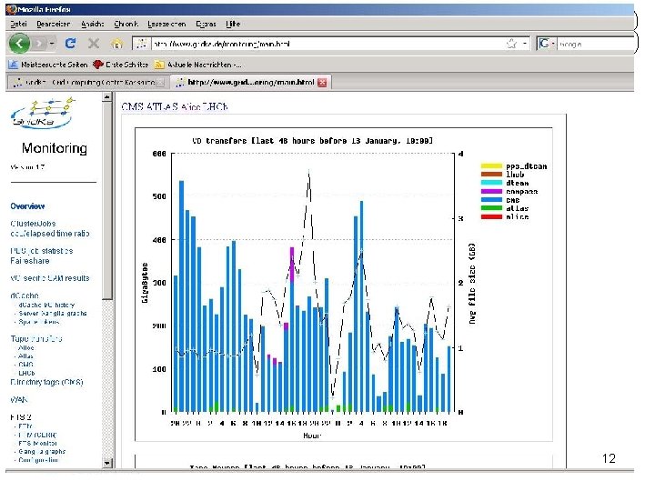This screenshot has width=655, height=491.
Task: Click the red Erste Schritte bookmark icon
Action: point(97,65)
